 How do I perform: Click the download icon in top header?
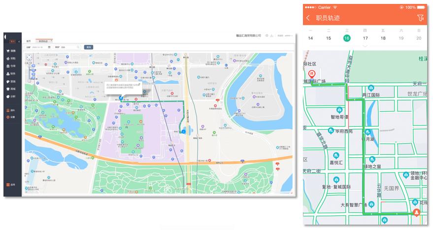tap(272, 35)
